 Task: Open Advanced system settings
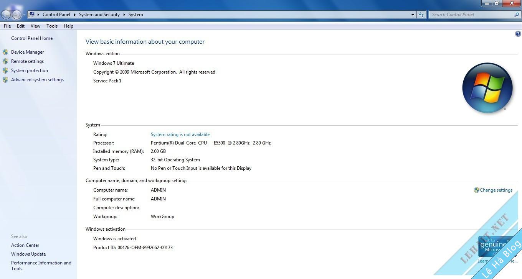(37, 80)
